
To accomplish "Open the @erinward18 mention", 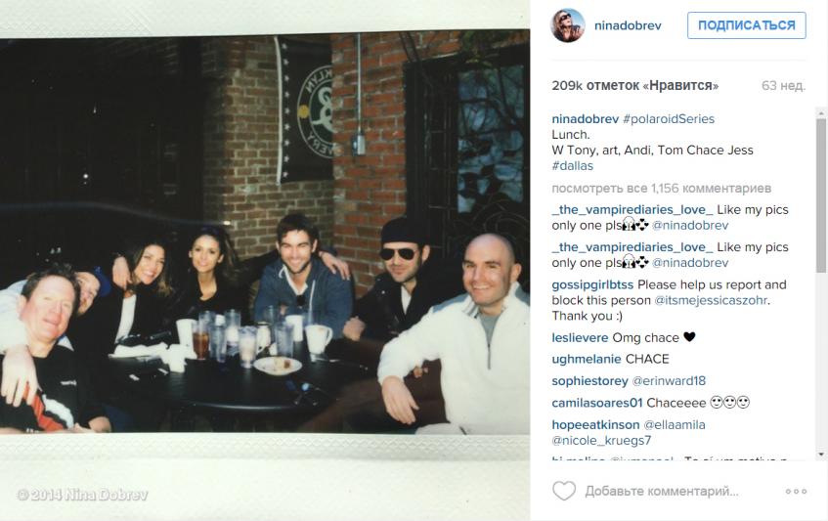I will (669, 380).
